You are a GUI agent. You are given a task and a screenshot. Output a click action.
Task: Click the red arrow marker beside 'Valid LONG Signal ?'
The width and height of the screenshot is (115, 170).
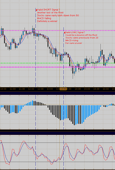click(x=65, y=33)
